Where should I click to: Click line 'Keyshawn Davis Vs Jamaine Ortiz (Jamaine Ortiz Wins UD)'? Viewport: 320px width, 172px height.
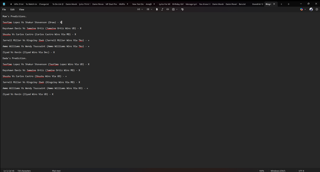[42, 28]
